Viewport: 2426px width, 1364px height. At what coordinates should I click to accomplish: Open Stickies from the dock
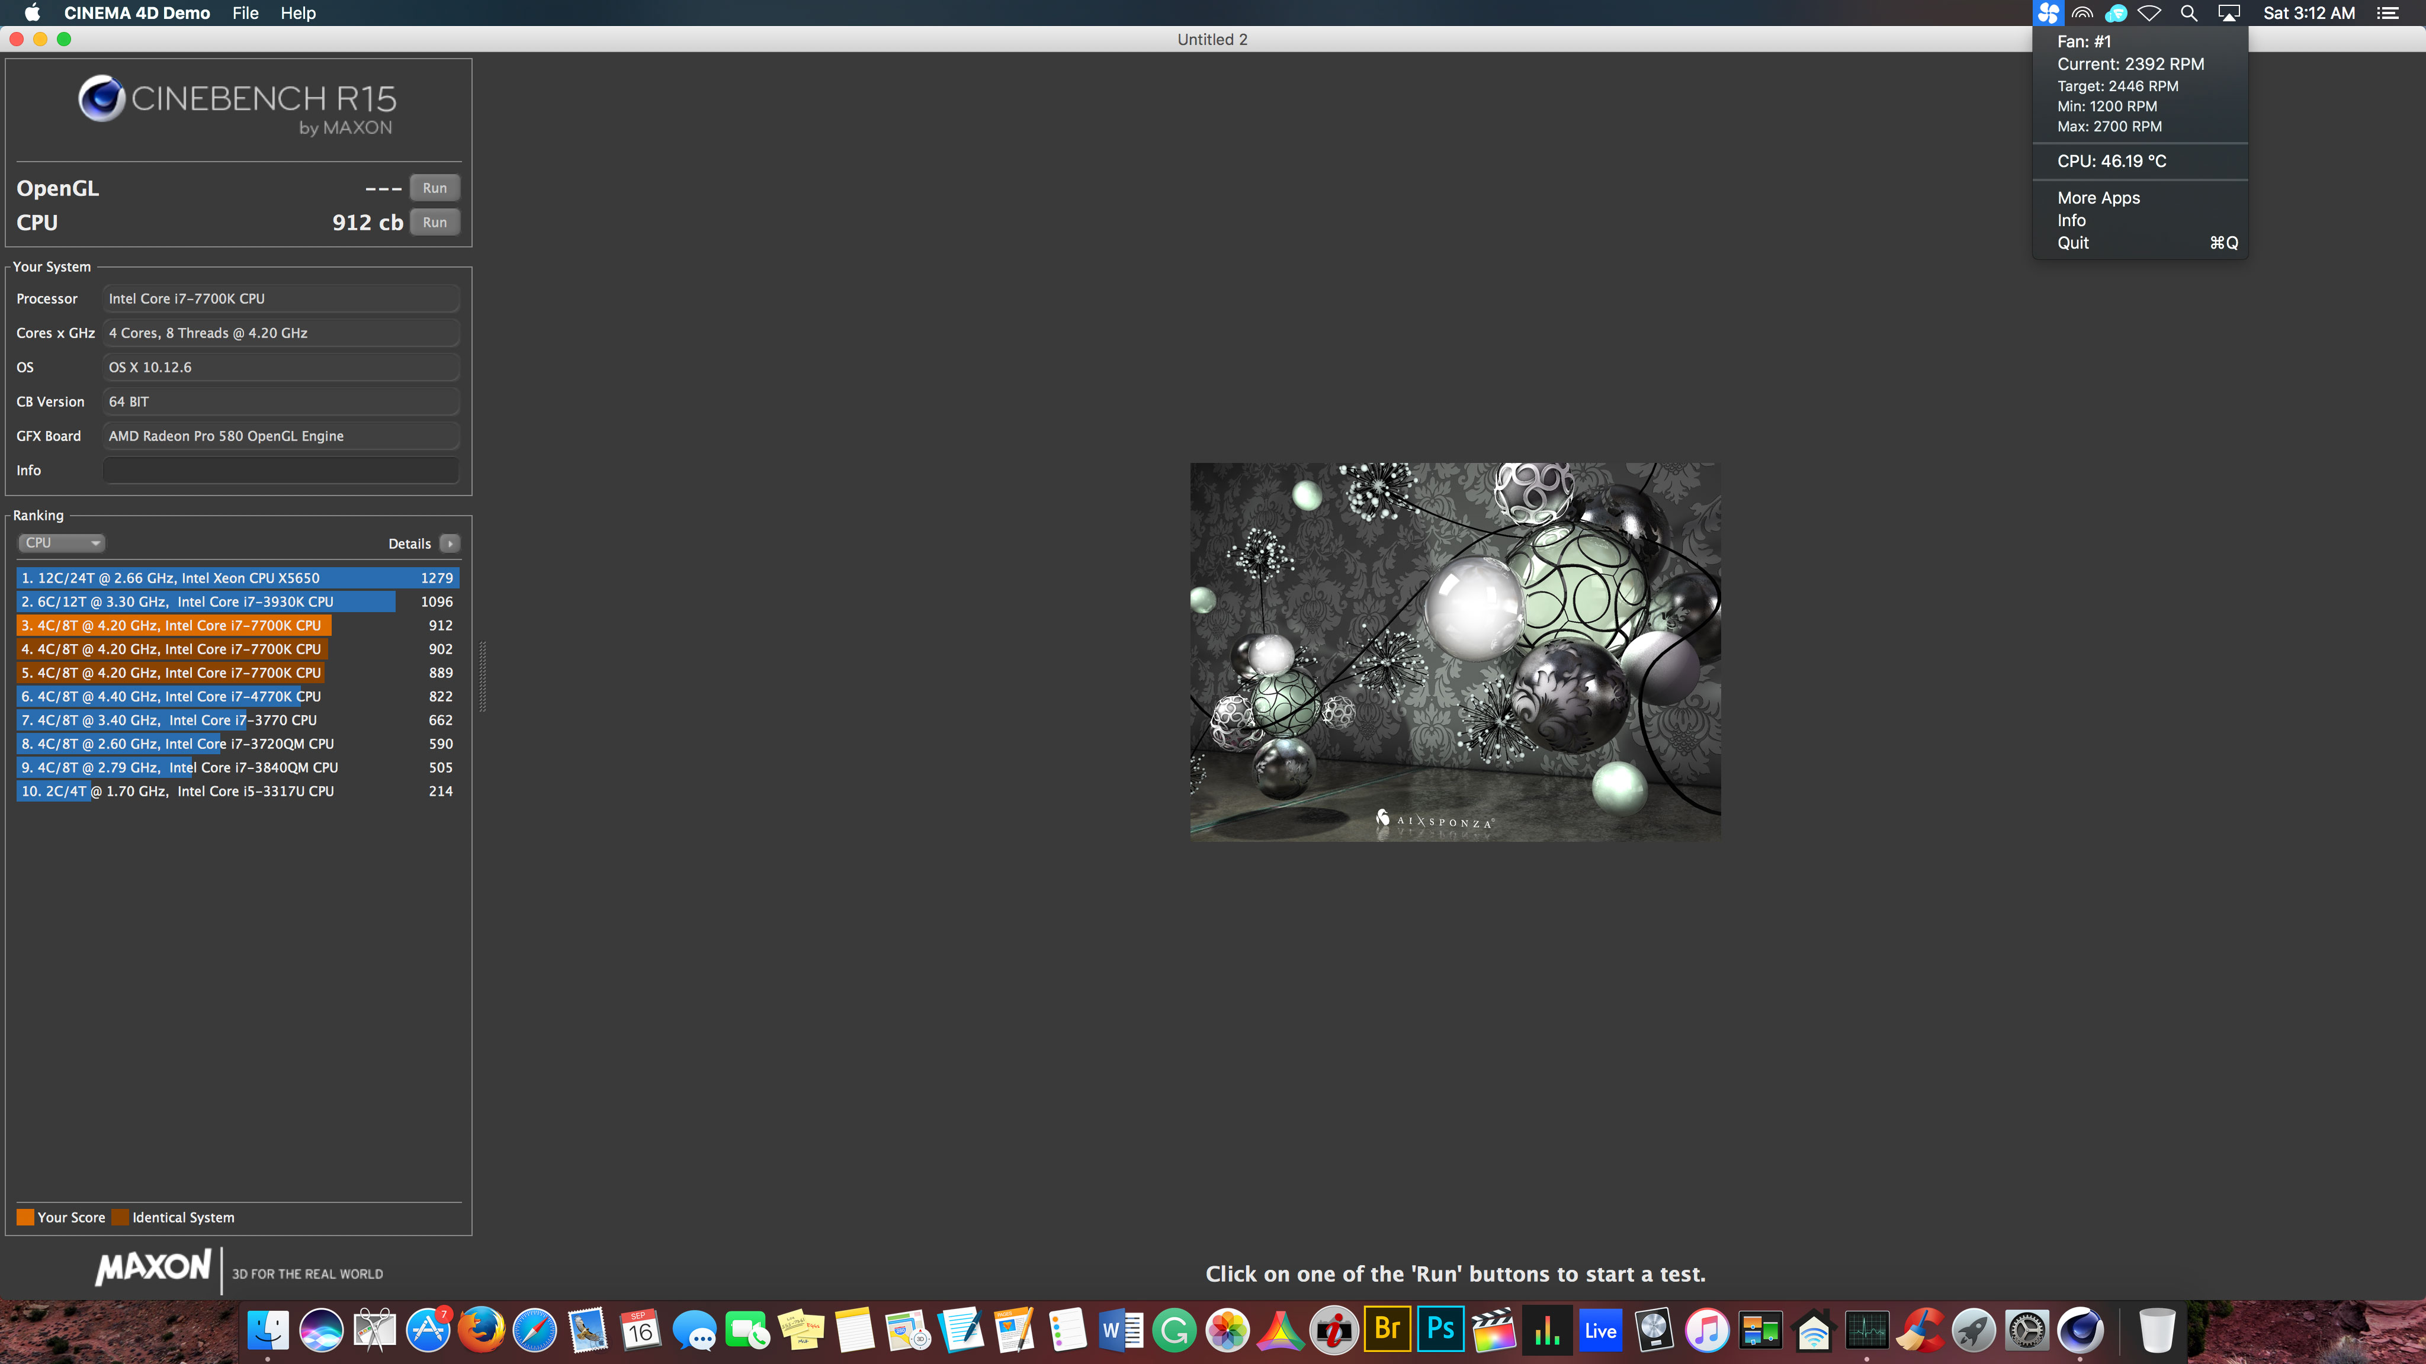pyautogui.click(x=801, y=1330)
